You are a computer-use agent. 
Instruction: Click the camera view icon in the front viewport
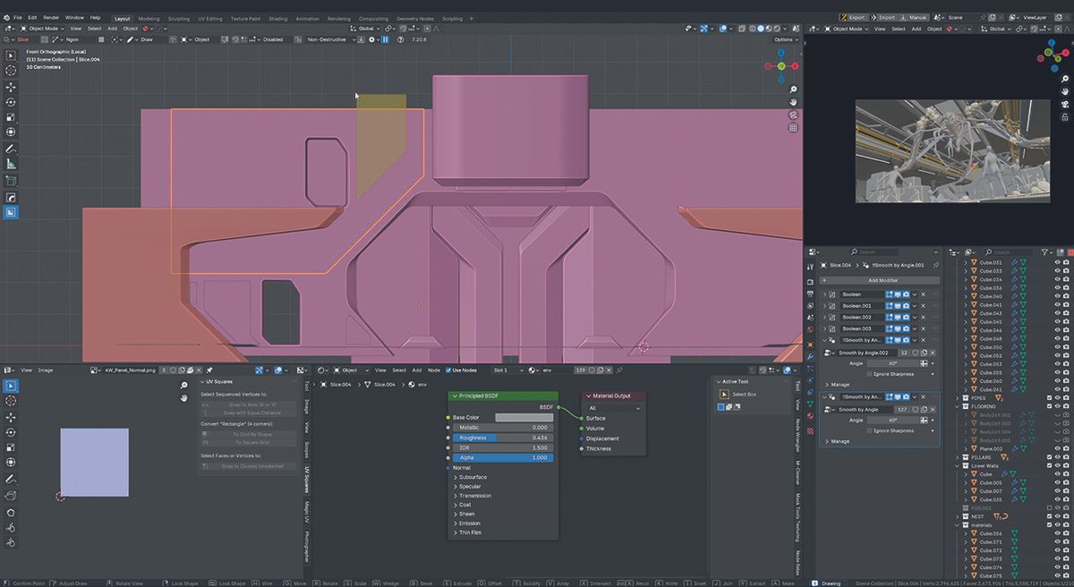point(793,115)
